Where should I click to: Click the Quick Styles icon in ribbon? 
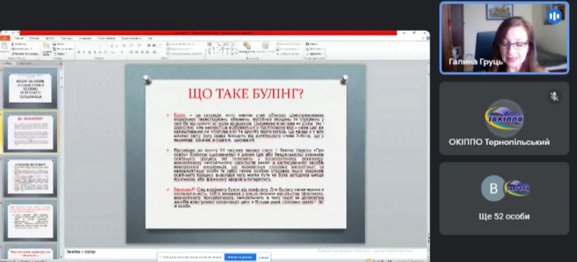tap(265, 47)
